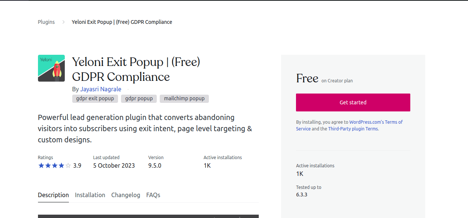Open the 'mailchimp popup' tag
Image resolution: width=468 pixels, height=218 pixels.
click(x=184, y=98)
